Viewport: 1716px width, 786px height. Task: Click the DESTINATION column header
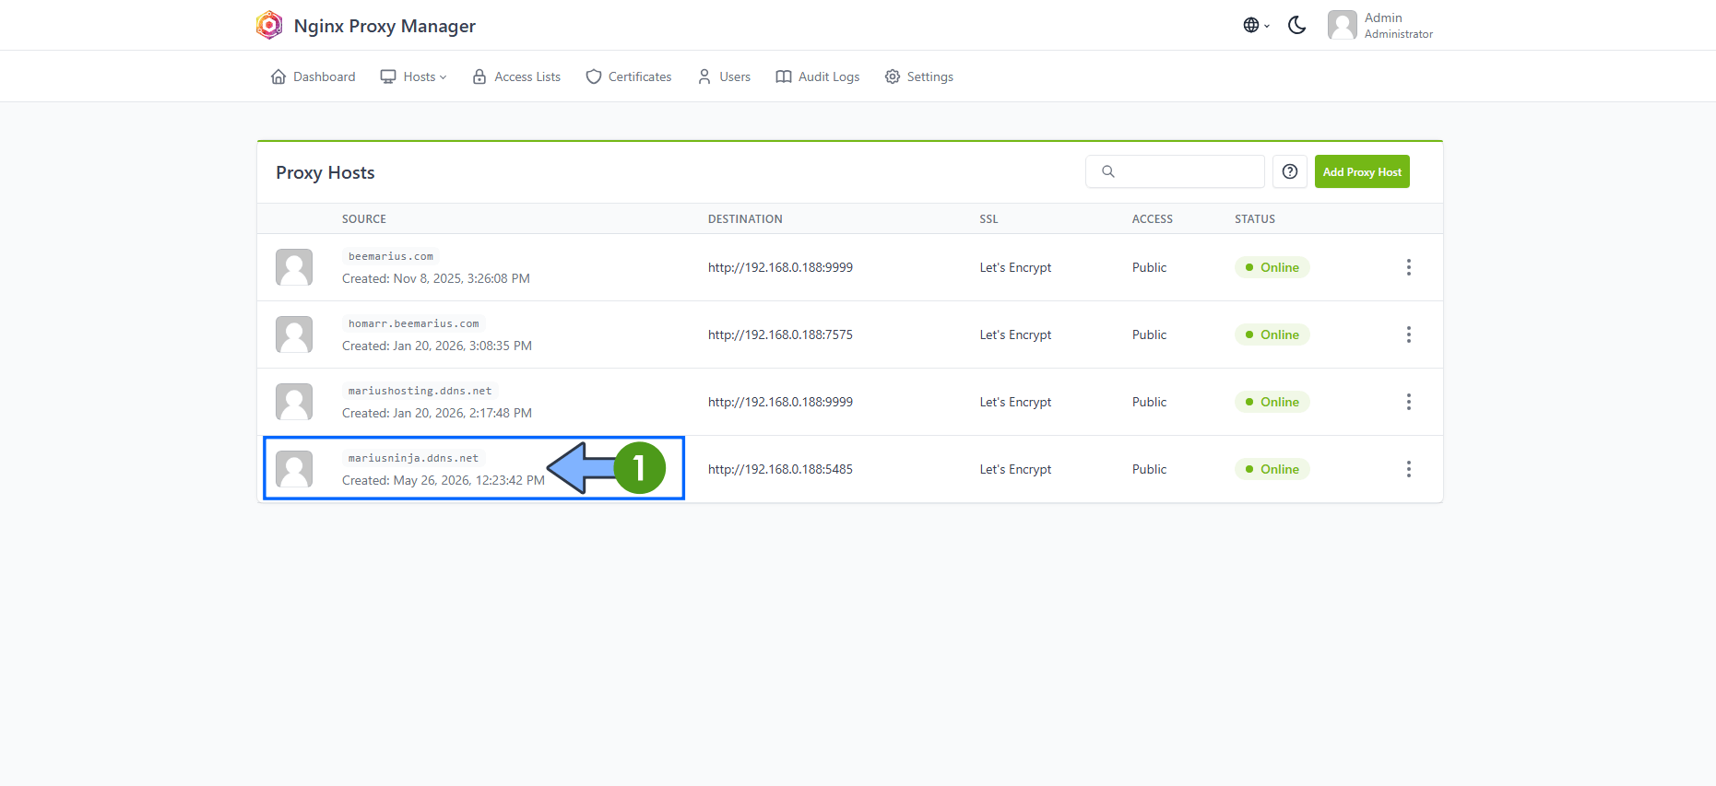[x=745, y=219]
